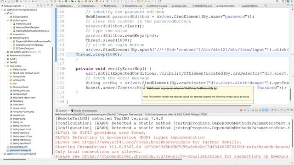Open the Open Console dropdown arrow
Screen dimensions: 294x165
(x=285, y=110)
